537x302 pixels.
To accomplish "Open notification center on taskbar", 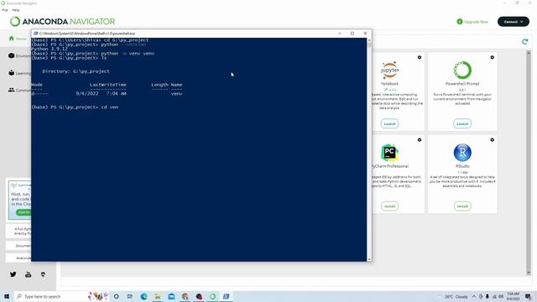I will (528, 296).
